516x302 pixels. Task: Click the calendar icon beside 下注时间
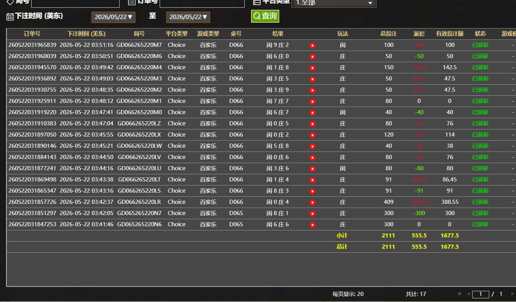(10, 17)
